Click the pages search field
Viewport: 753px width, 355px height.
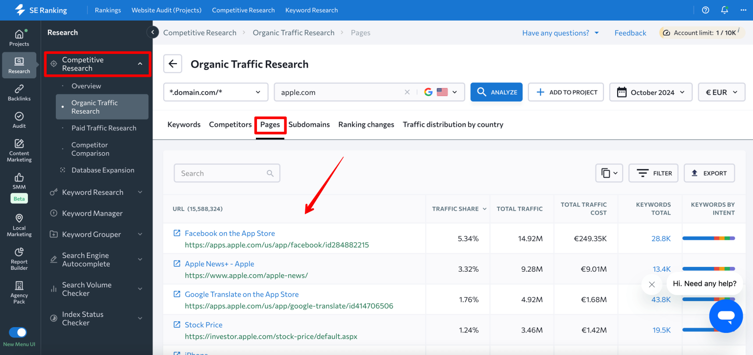pos(226,173)
